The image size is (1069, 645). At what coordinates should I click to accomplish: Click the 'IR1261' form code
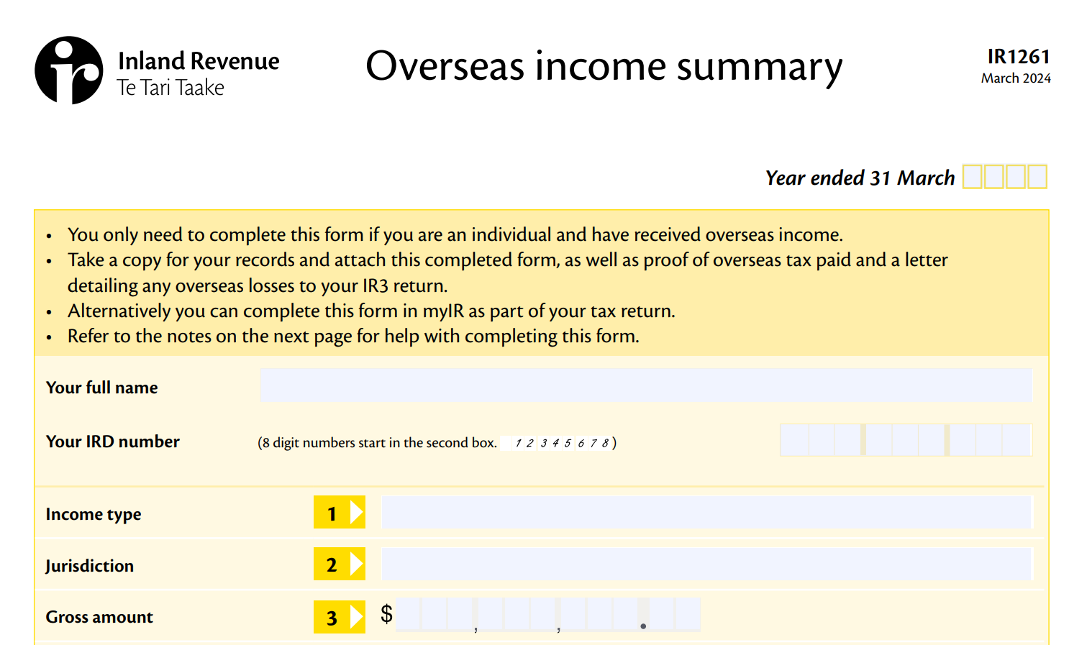1019,57
